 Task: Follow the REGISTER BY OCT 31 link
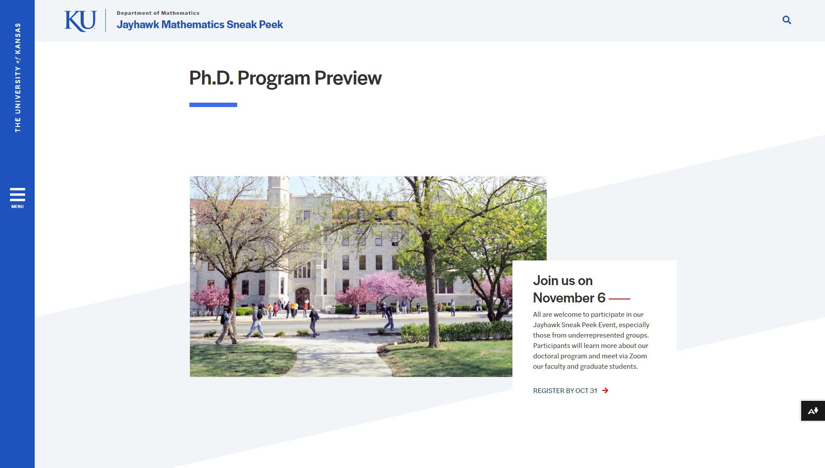565,390
